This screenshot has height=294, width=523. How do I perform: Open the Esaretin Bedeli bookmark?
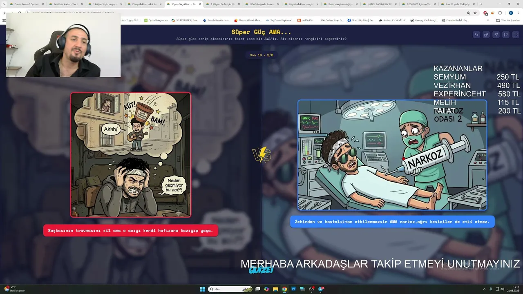(x=456, y=20)
